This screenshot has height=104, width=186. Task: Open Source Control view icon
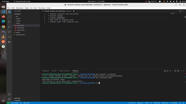(x=9, y=22)
